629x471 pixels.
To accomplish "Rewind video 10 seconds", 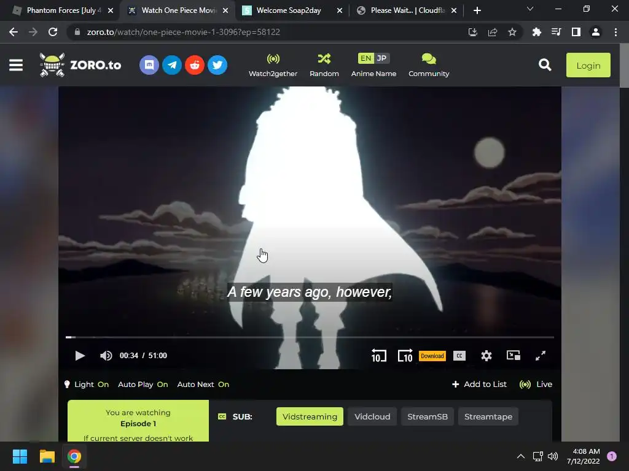I will (x=378, y=356).
